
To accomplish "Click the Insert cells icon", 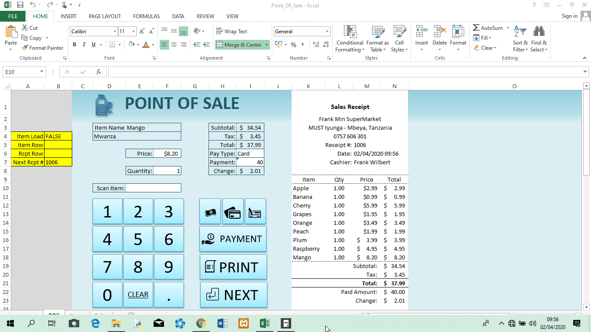I will pos(421,32).
